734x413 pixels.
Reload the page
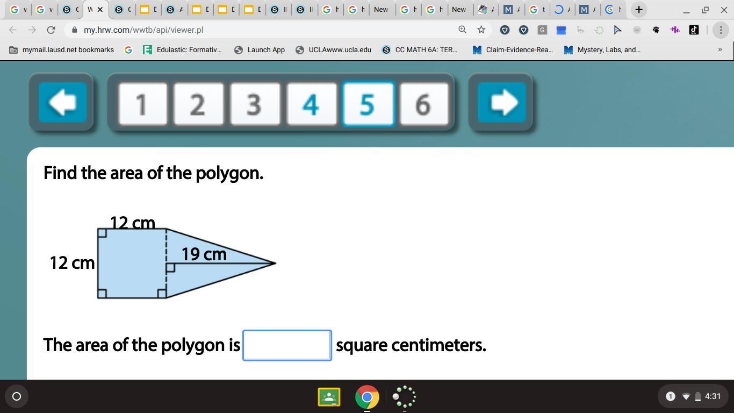pyautogui.click(x=50, y=30)
